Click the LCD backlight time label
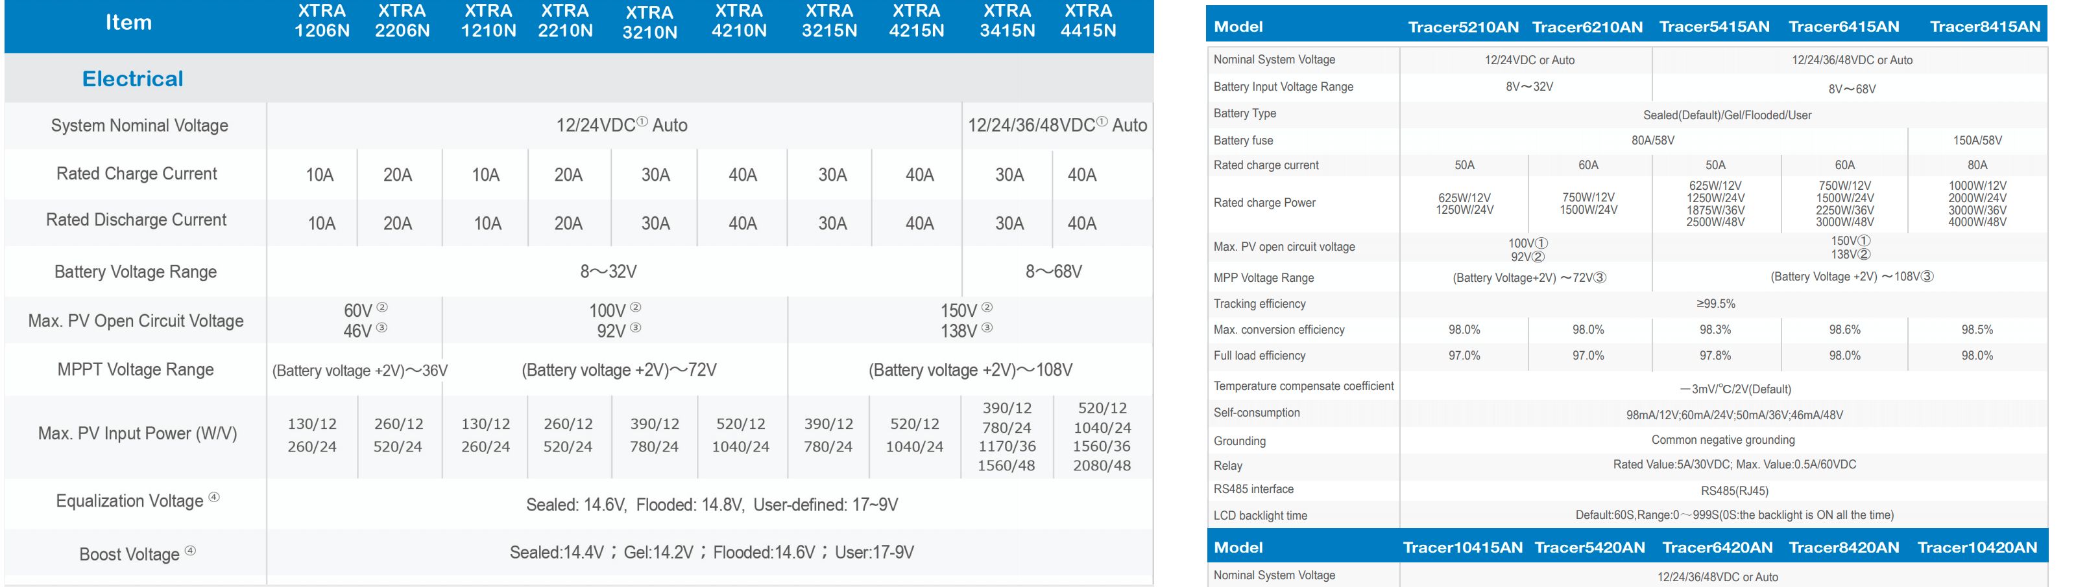Image resolution: width=2076 pixels, height=587 pixels. (1261, 515)
